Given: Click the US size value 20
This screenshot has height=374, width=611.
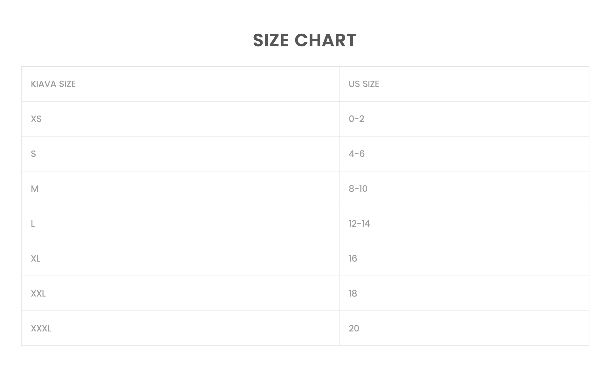Looking at the screenshot, I should [354, 329].
